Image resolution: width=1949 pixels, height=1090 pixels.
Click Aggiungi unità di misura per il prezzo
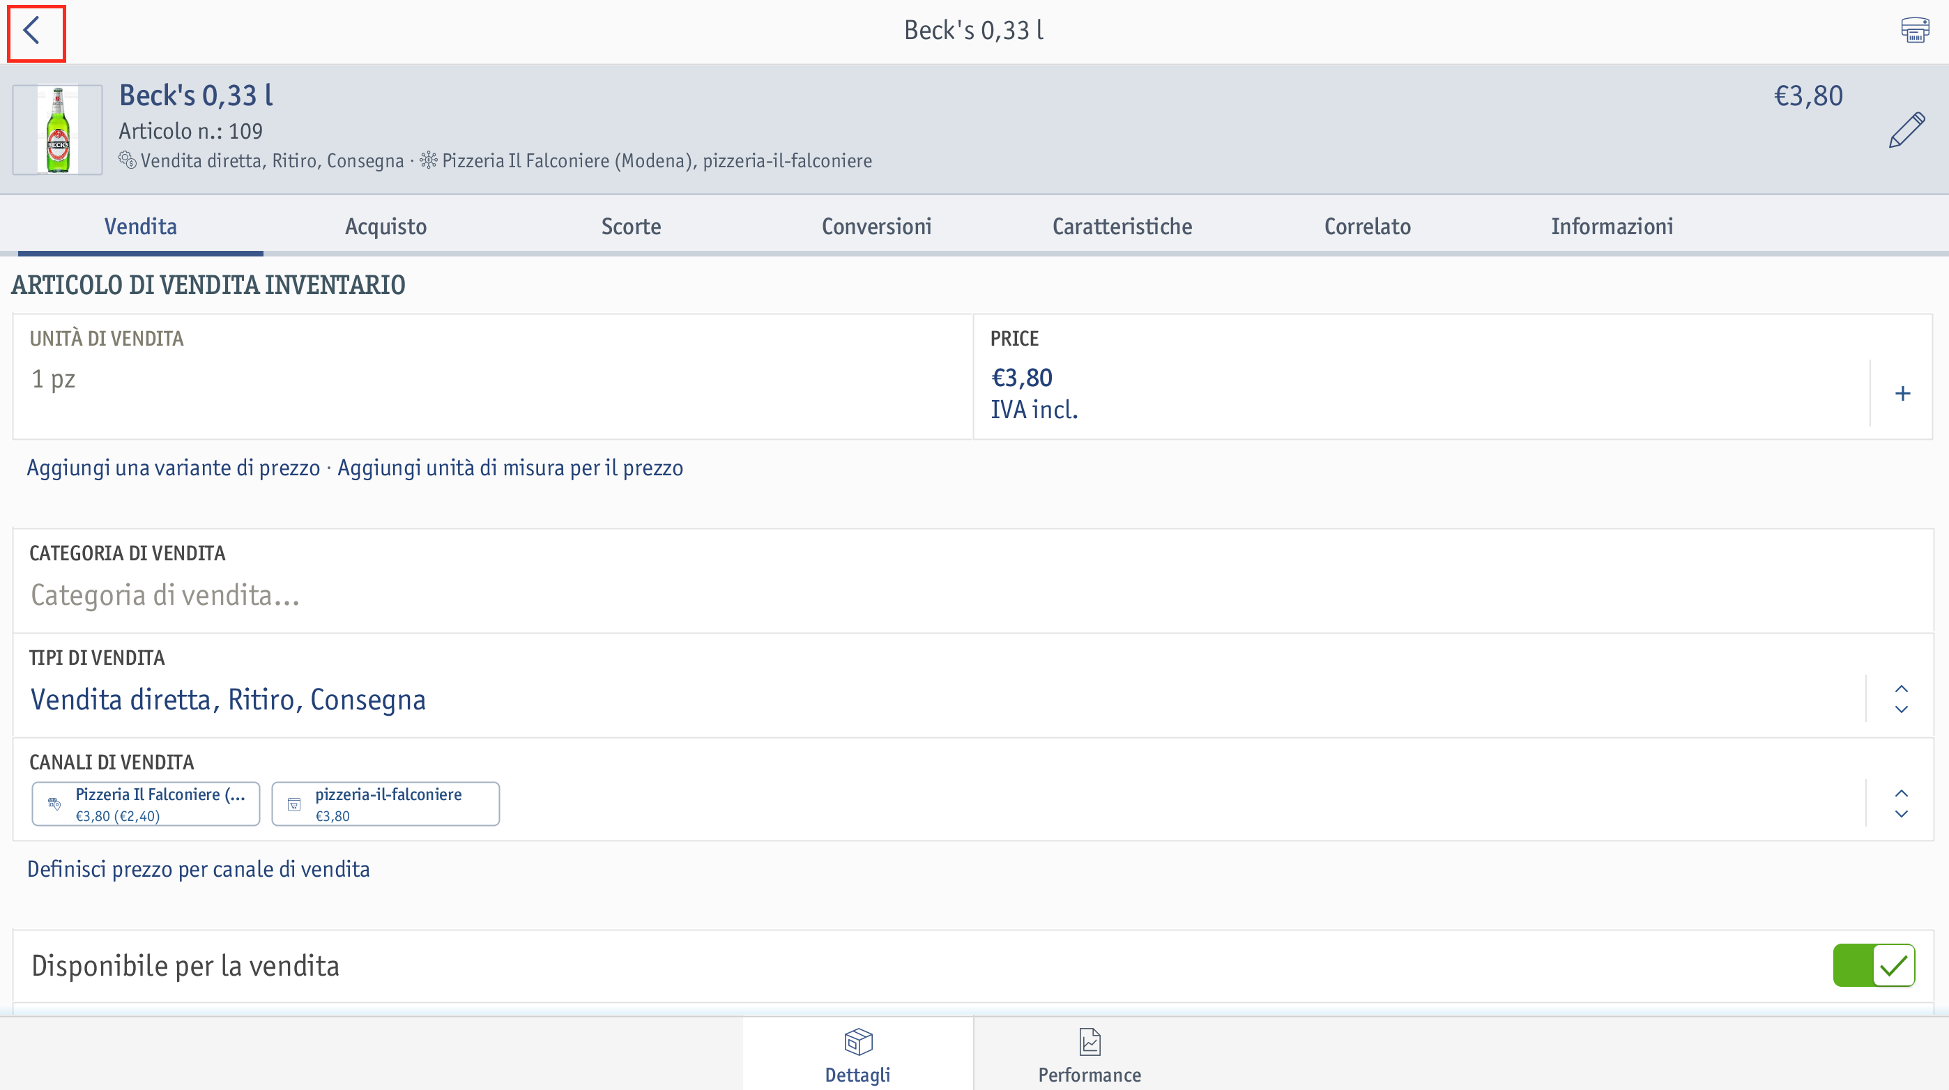point(510,468)
